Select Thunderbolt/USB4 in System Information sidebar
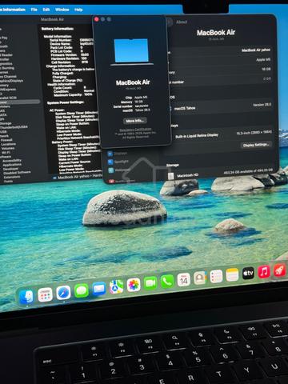The image size is (288, 384). 14,127
